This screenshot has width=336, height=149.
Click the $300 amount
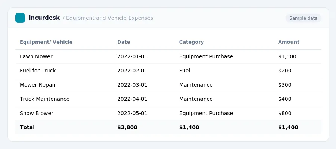285,85
